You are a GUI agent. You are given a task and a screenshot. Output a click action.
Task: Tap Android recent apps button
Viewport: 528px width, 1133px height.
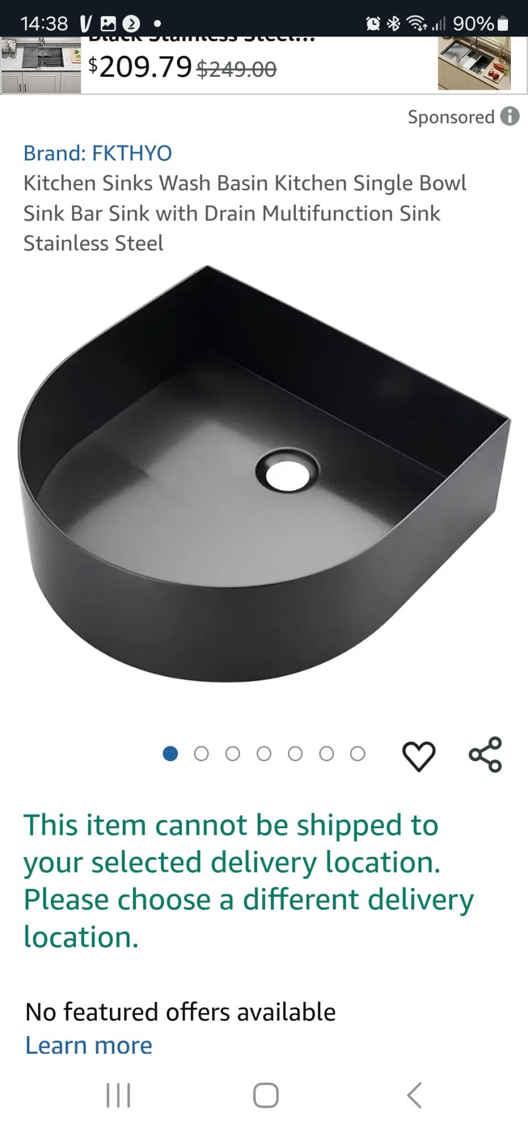tap(118, 1095)
